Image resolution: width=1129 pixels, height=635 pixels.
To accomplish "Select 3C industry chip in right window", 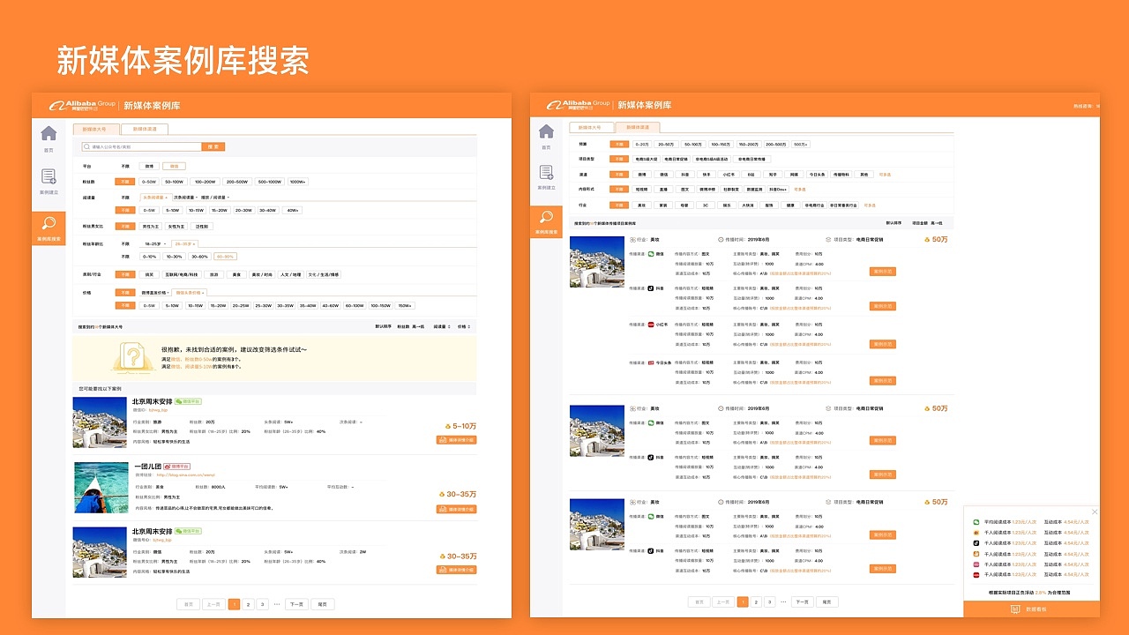I will (705, 205).
